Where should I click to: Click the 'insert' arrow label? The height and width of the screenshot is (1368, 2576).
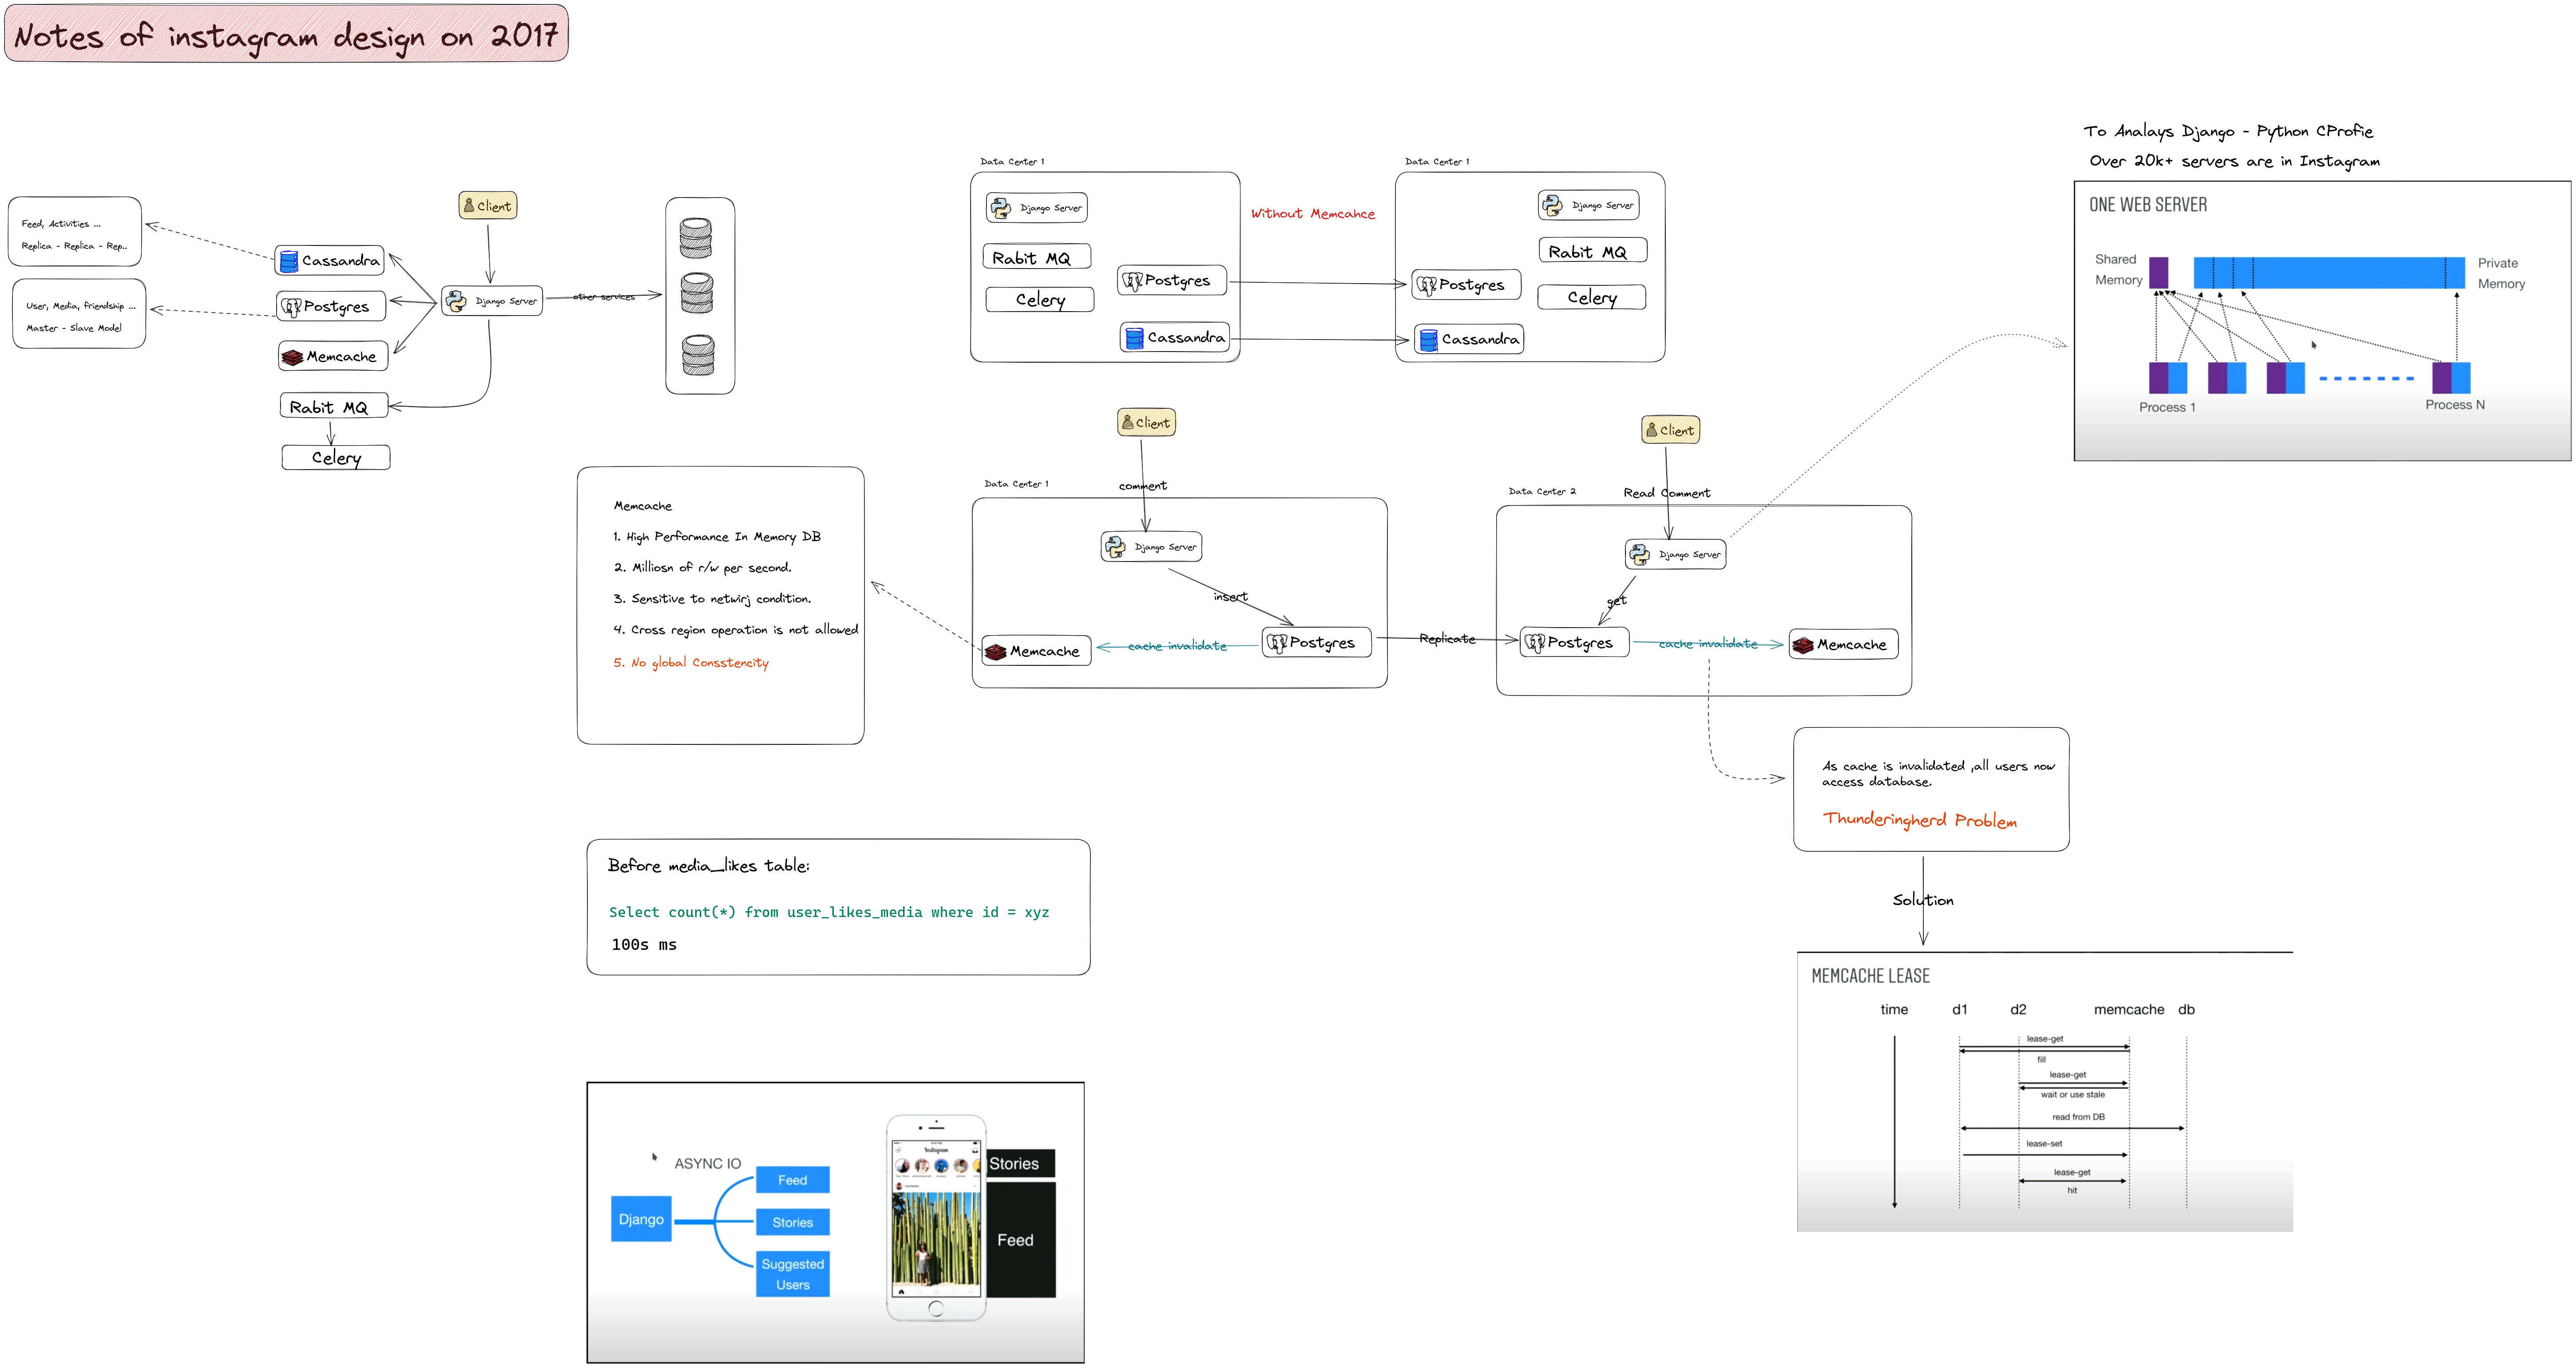pos(1231,597)
